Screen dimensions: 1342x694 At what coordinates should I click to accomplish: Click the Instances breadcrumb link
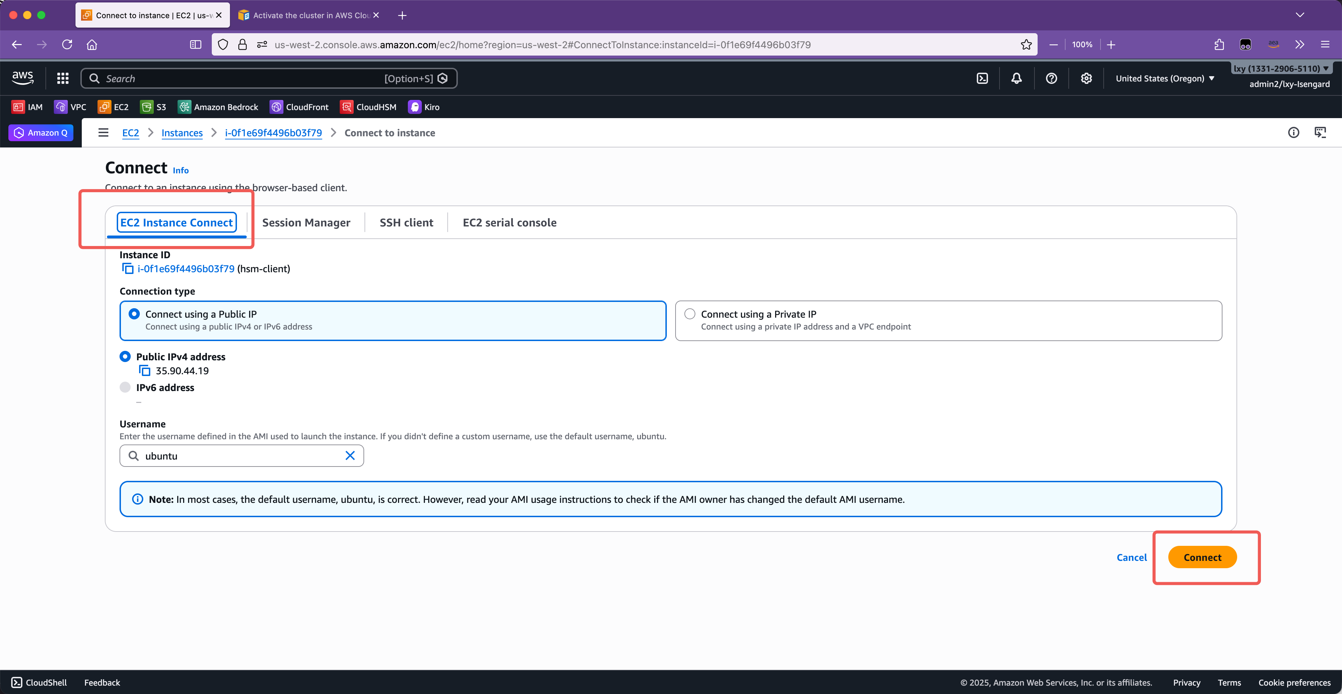click(x=182, y=133)
